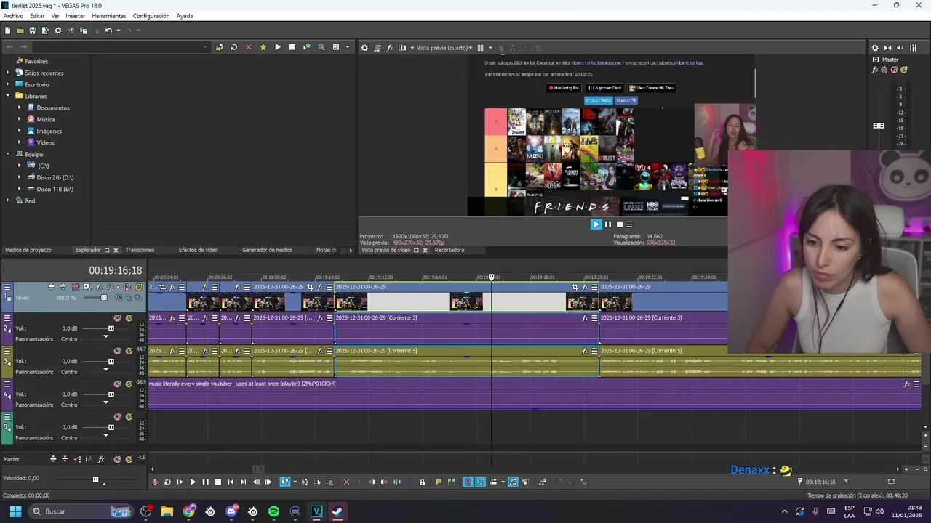The width and height of the screenshot is (931, 523).
Task: Click the Save project disk icon
Action: [33, 31]
